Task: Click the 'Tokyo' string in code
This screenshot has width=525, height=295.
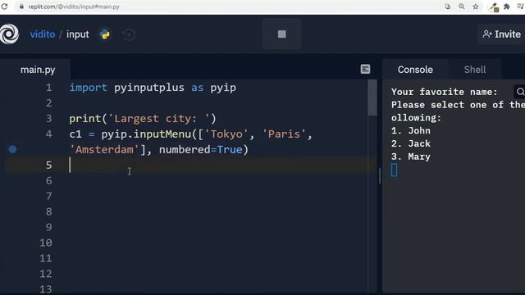Action: pyautogui.click(x=226, y=134)
